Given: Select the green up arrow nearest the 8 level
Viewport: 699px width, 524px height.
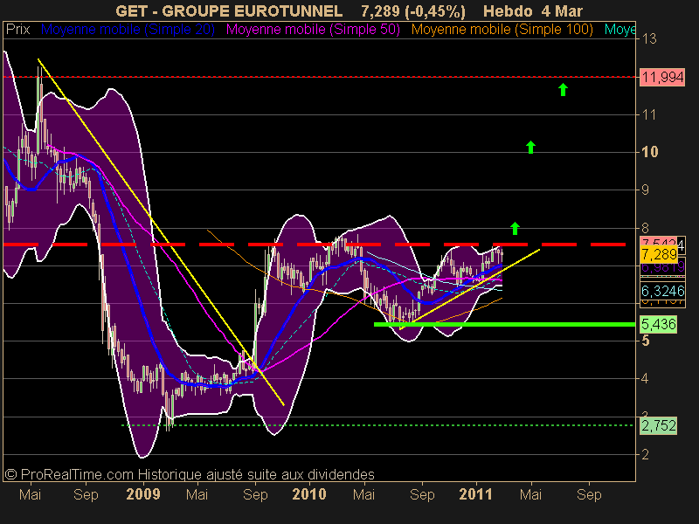Looking at the screenshot, I should pyautogui.click(x=515, y=228).
